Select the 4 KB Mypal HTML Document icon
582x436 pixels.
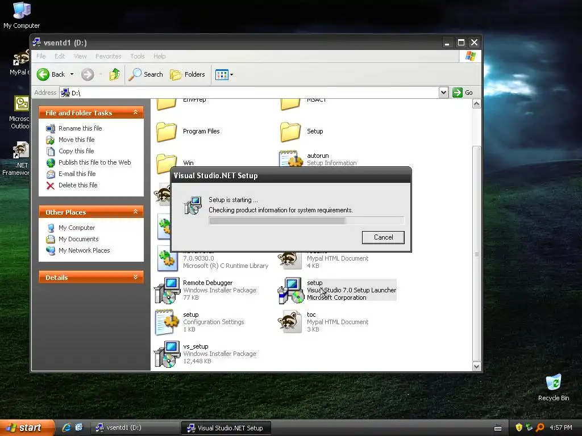click(290, 259)
